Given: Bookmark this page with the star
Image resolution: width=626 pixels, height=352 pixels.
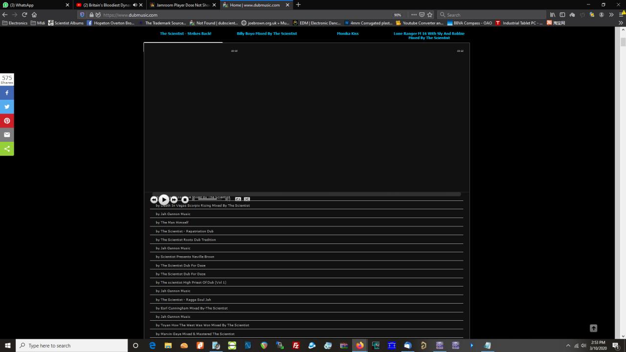Looking at the screenshot, I should pos(430,15).
